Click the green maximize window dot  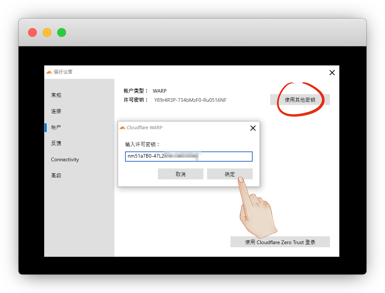tap(61, 32)
